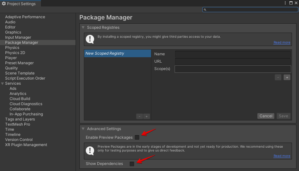Go to Tags and Layers
Viewport: 299px width, 171px height.
pos(20,119)
